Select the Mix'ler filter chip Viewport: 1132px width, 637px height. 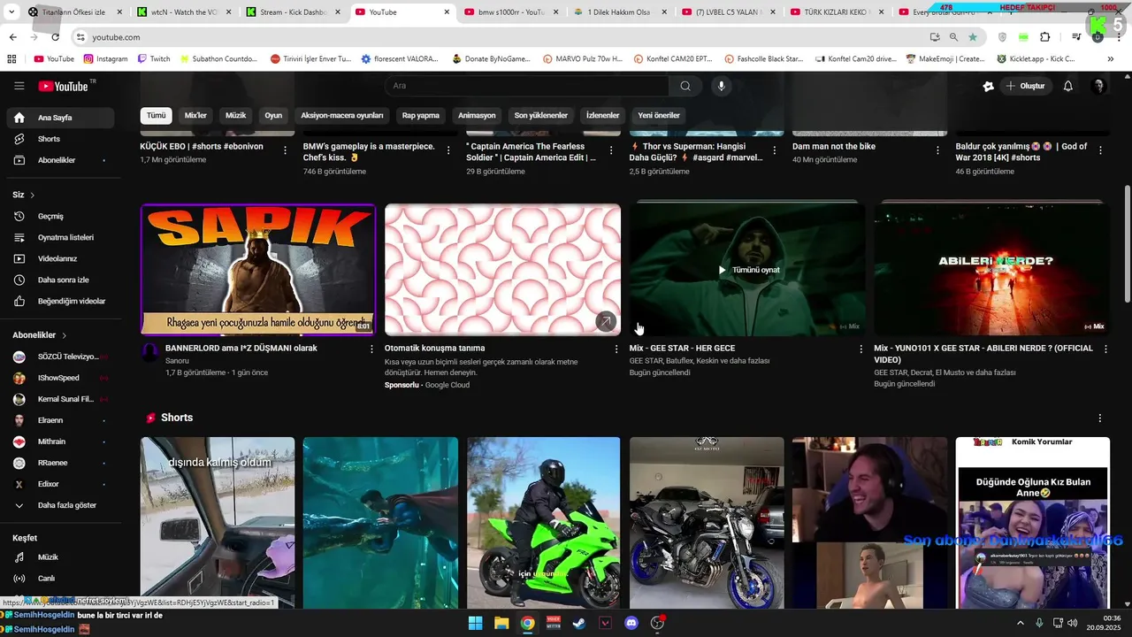195,115
